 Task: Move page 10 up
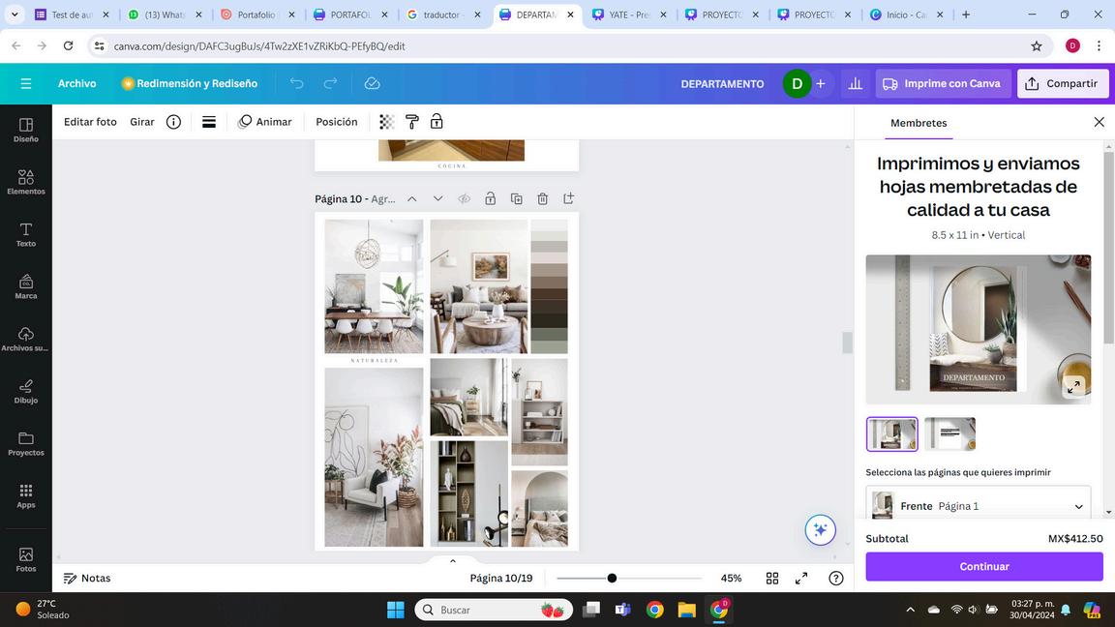tap(411, 199)
